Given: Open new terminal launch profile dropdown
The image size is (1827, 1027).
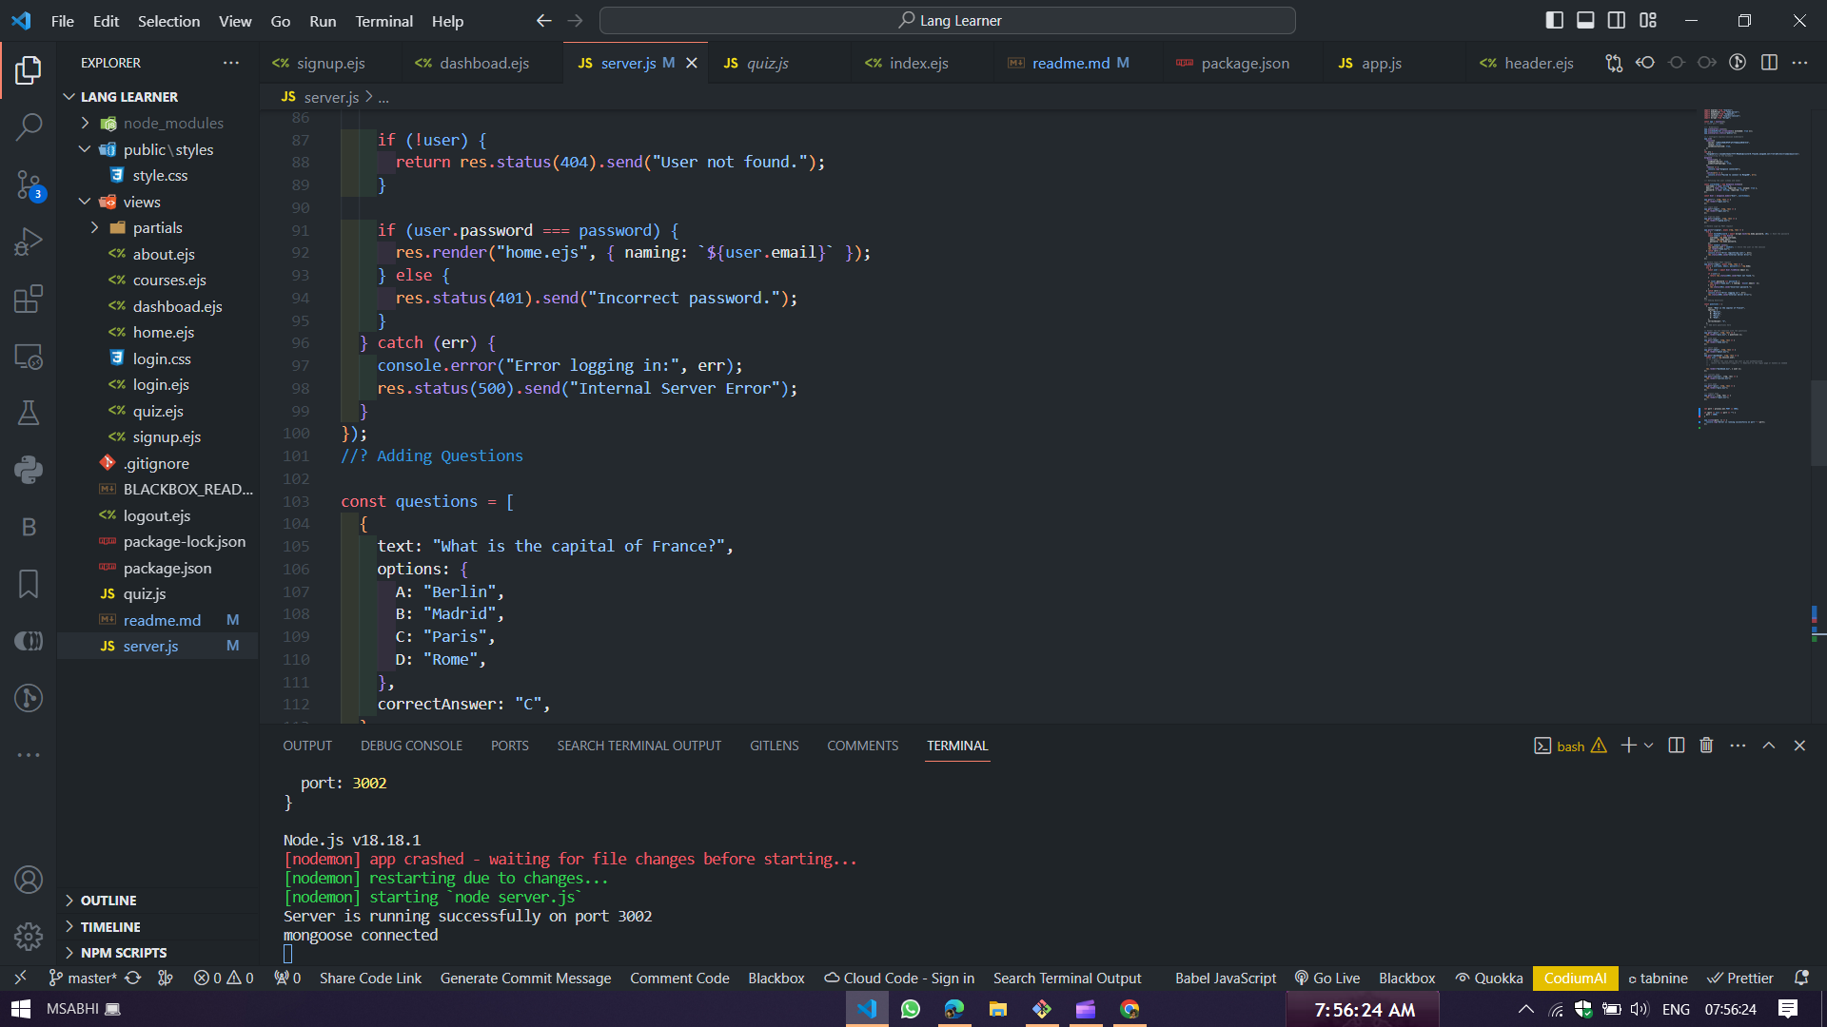Looking at the screenshot, I should (1649, 746).
